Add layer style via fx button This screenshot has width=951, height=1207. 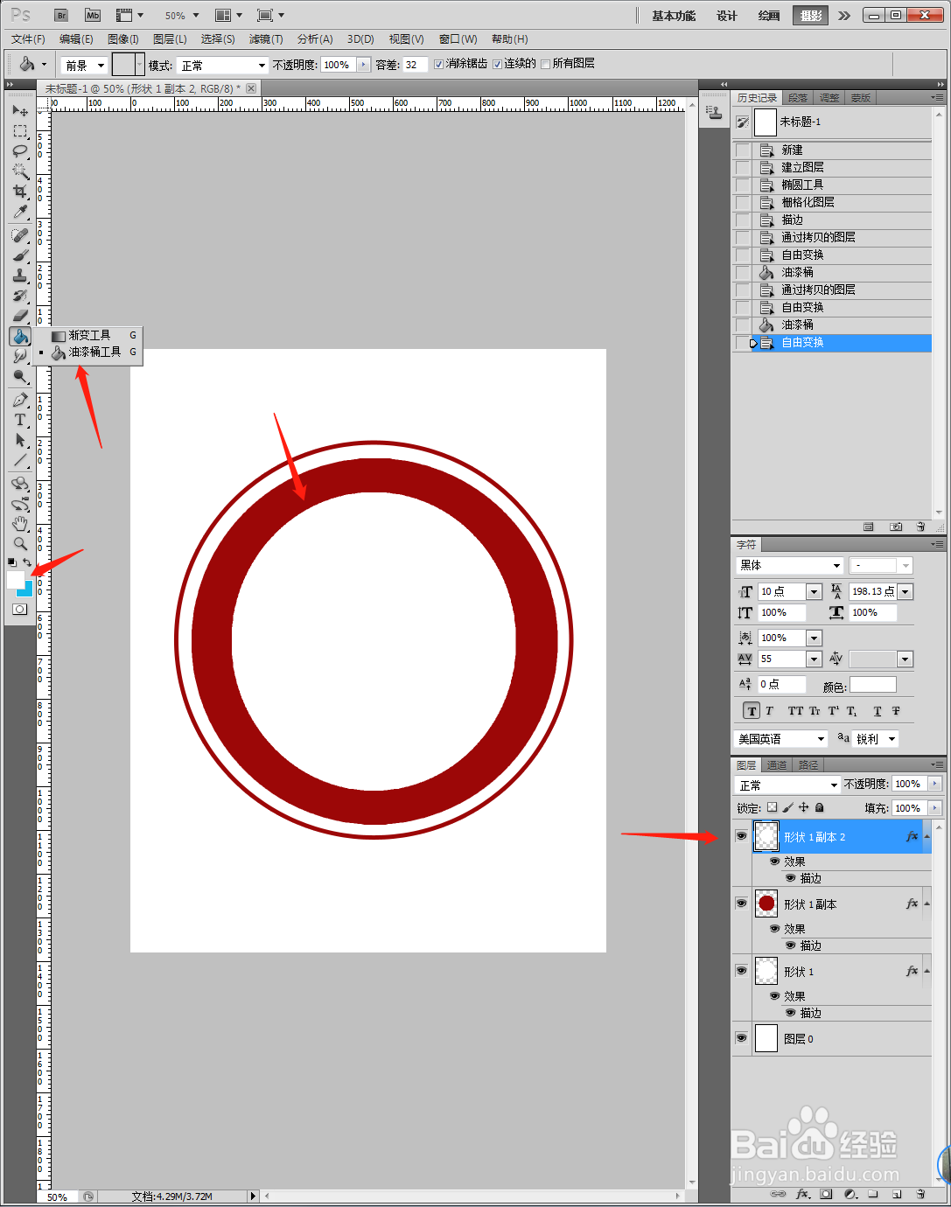802,1194
